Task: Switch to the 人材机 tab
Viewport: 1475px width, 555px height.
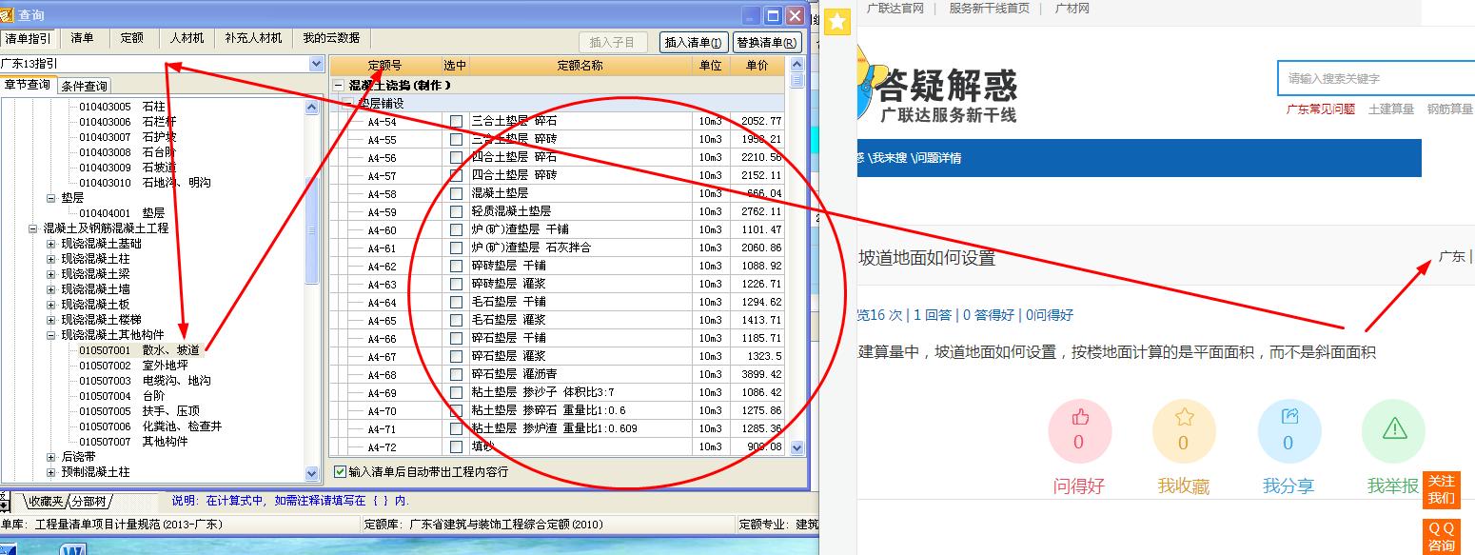Action: coord(187,38)
